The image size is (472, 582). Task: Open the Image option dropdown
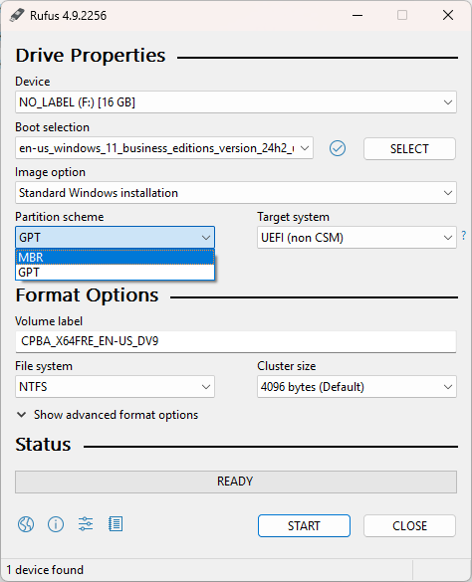(236, 193)
